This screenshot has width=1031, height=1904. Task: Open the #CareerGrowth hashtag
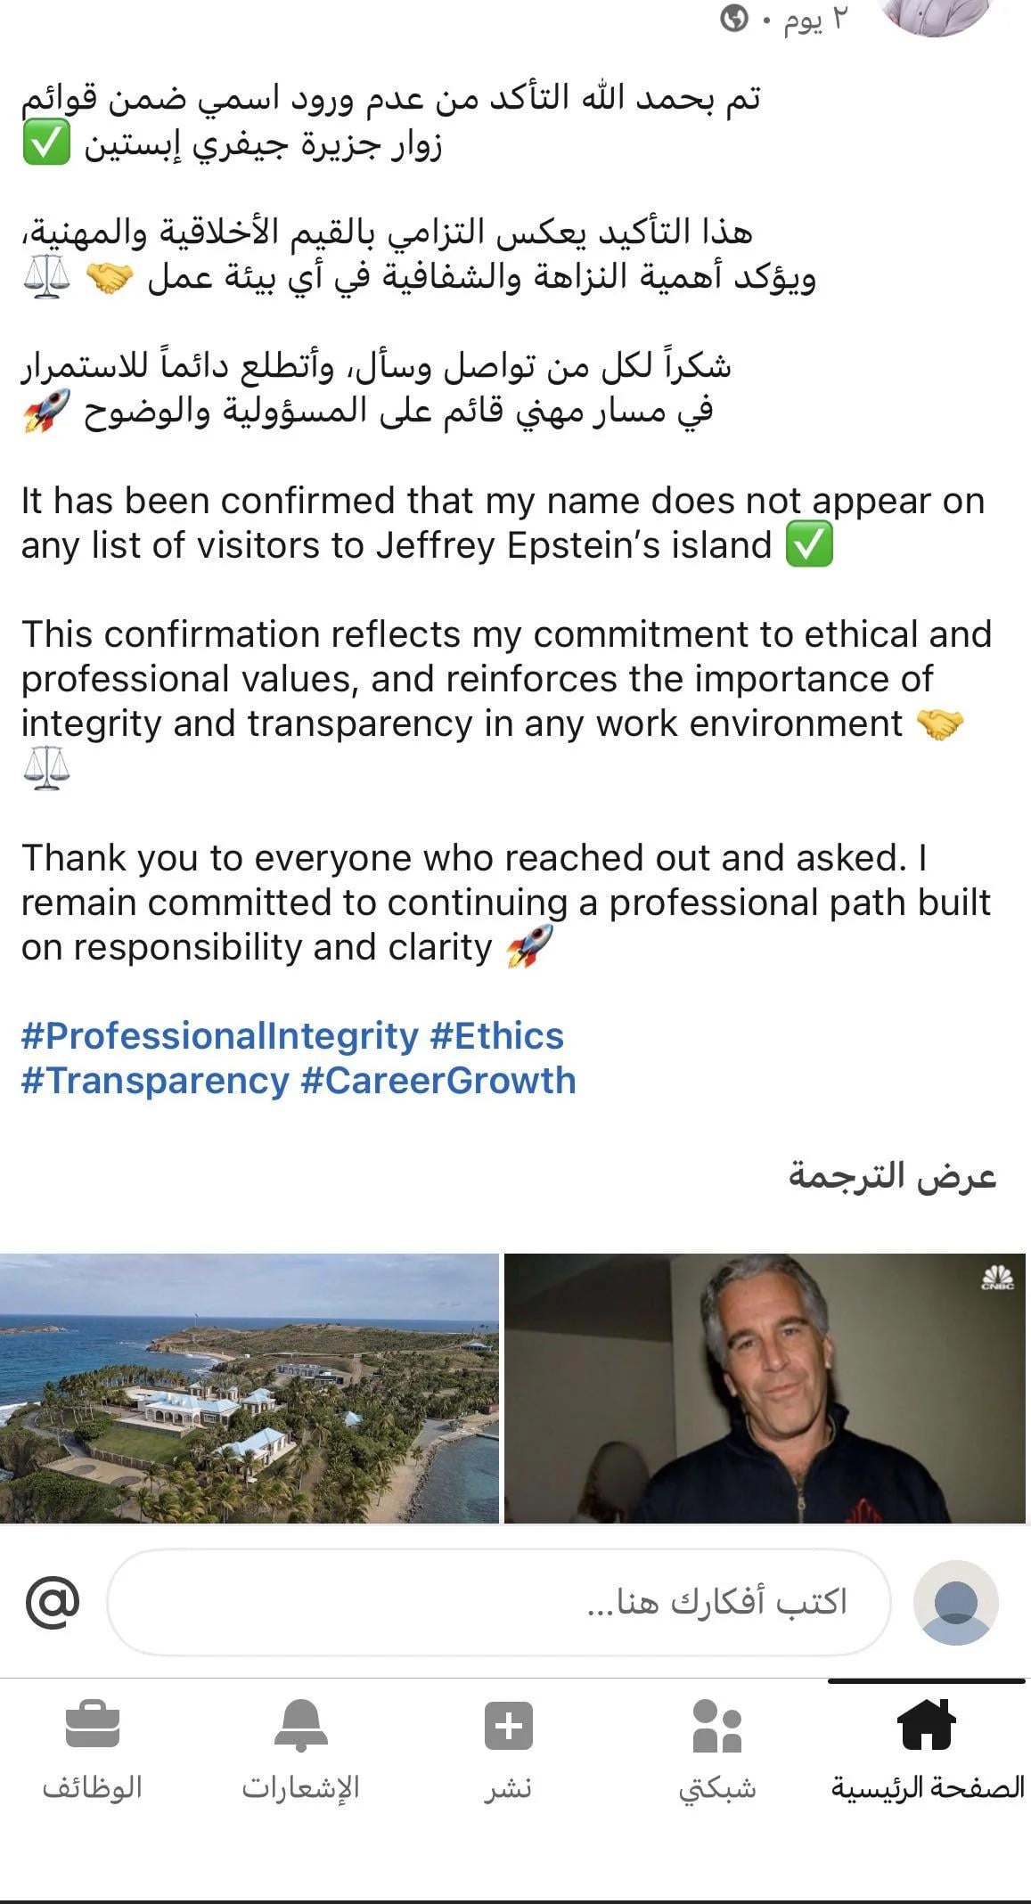point(438,1081)
